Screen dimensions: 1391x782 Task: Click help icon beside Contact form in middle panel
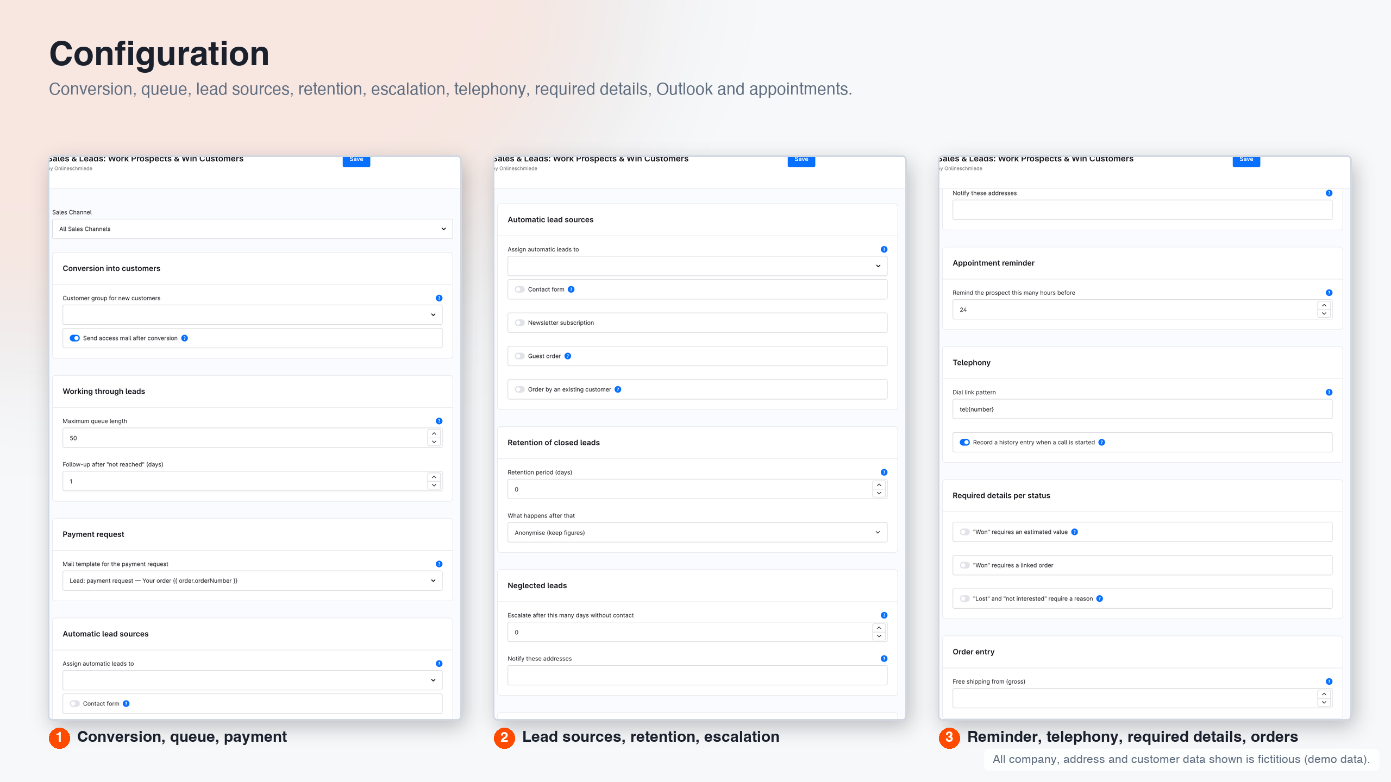click(571, 289)
